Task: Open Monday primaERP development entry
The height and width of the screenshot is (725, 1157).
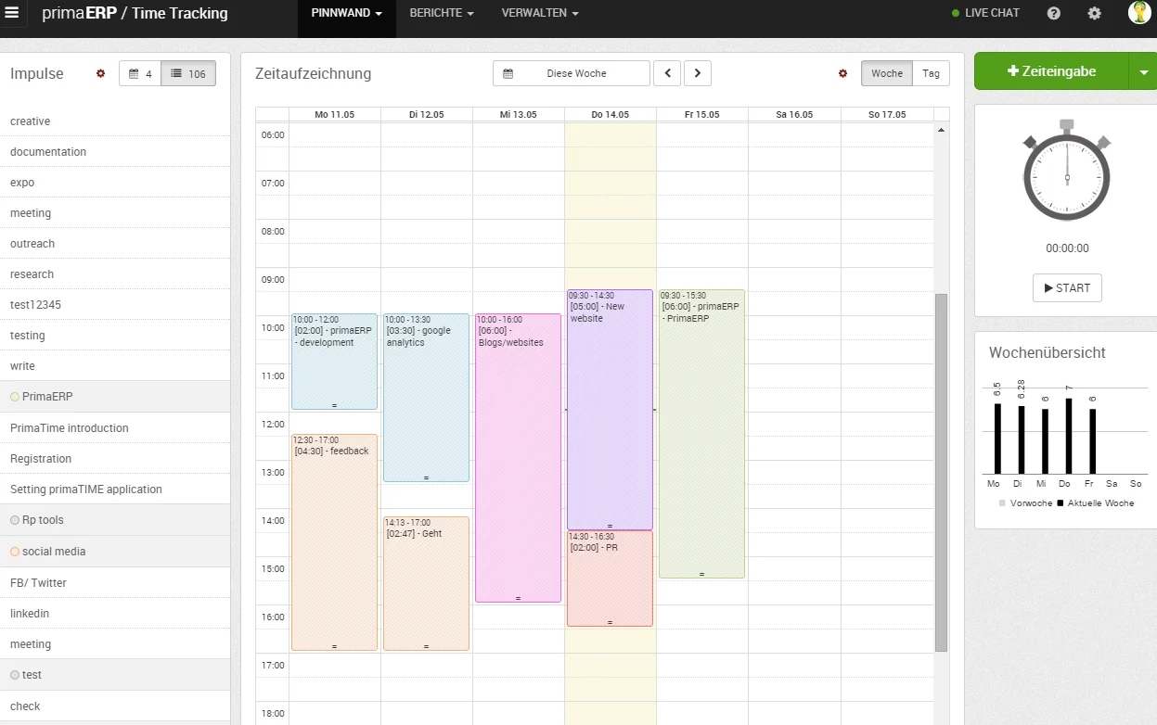Action: [x=334, y=362]
